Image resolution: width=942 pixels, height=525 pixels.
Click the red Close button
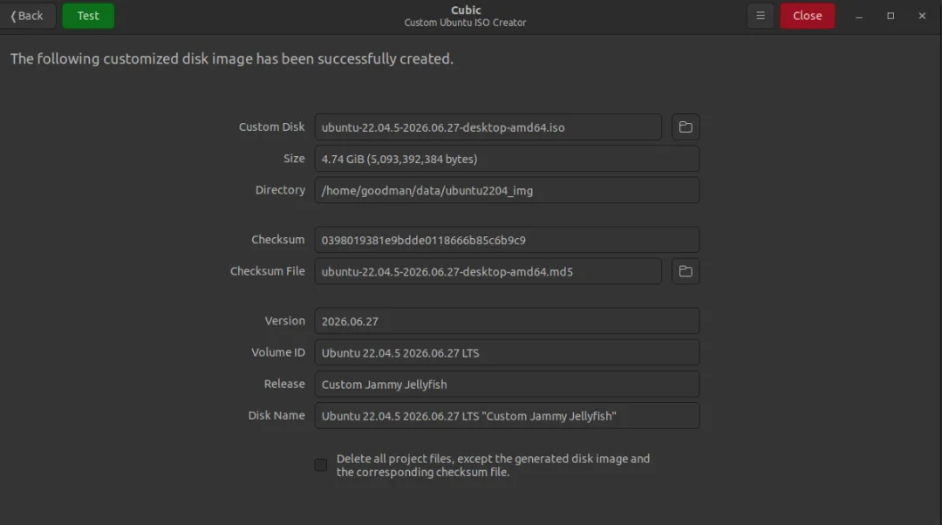click(808, 17)
